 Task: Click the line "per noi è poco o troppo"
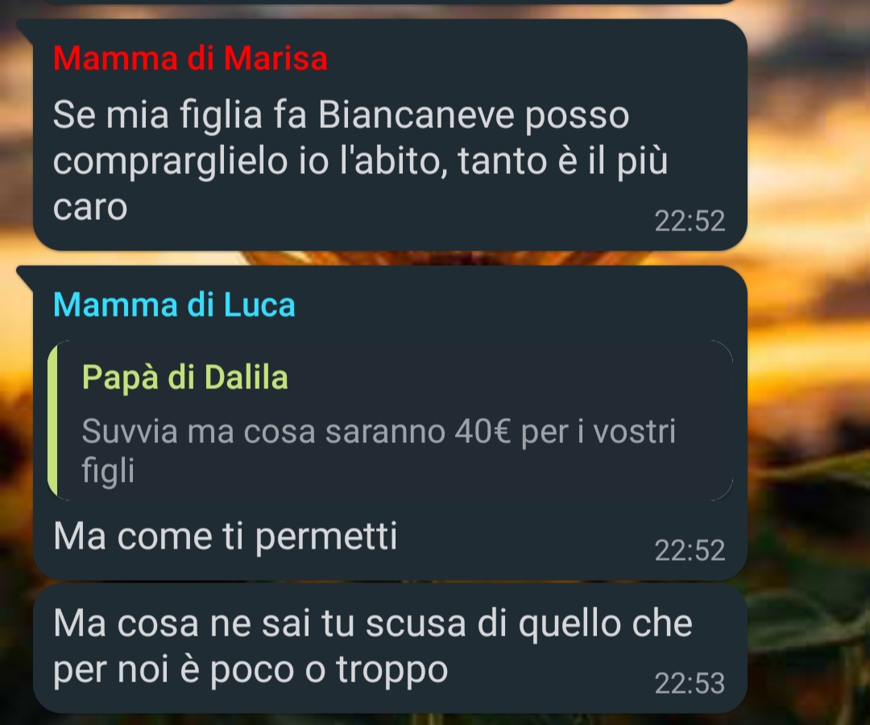coord(251,669)
